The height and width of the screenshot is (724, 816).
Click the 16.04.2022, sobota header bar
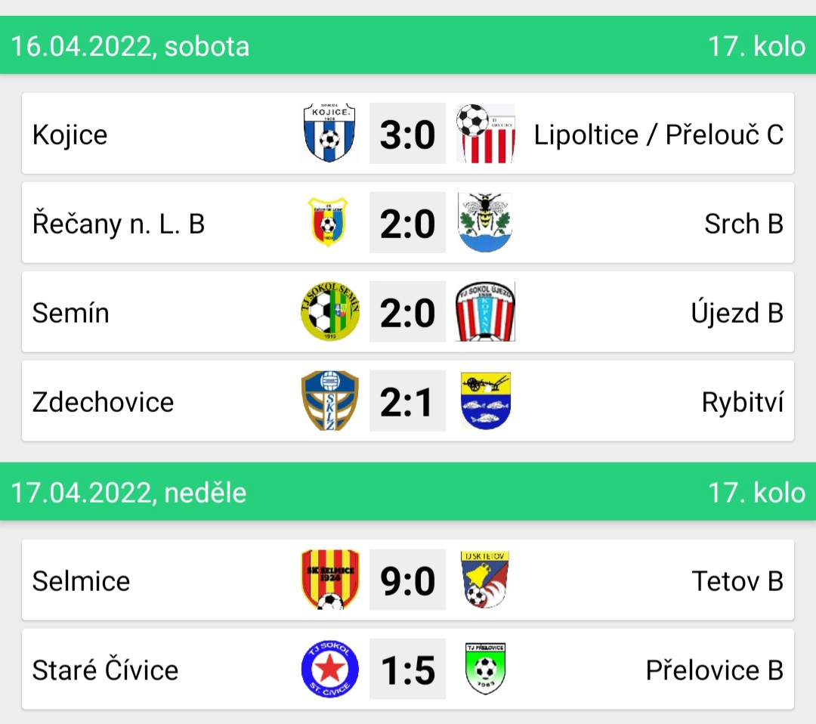[408, 45]
